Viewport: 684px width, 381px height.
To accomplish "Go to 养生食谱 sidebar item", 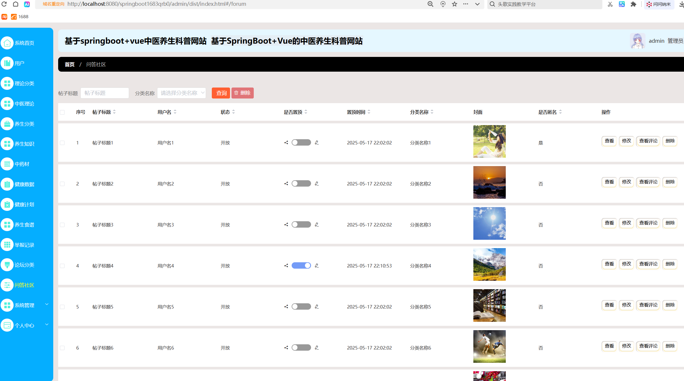I will click(x=24, y=224).
